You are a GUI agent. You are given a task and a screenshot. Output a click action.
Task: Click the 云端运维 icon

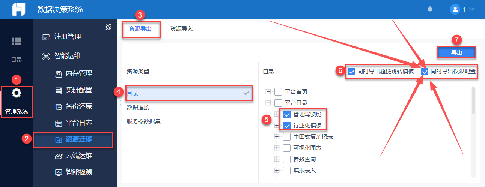[x=59, y=156]
